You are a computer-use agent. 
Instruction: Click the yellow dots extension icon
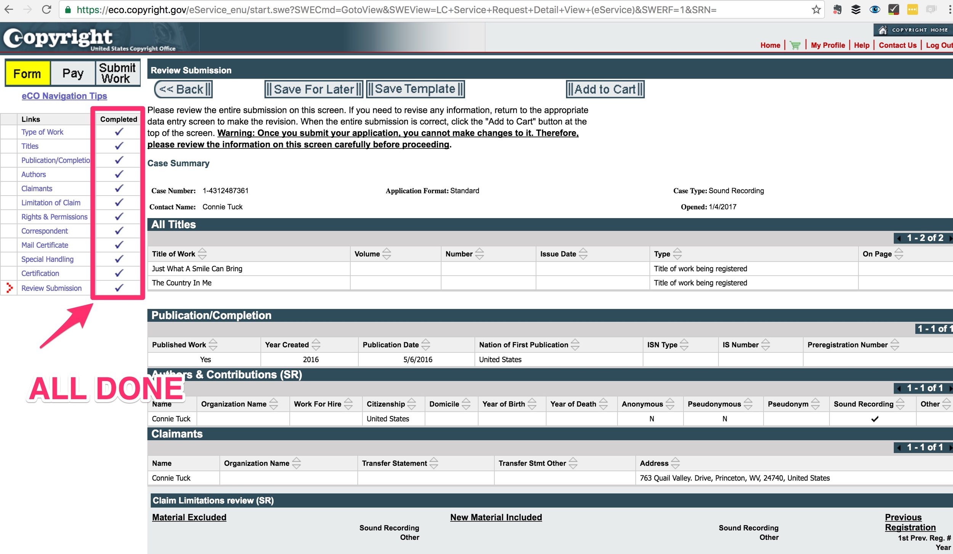pyautogui.click(x=912, y=10)
